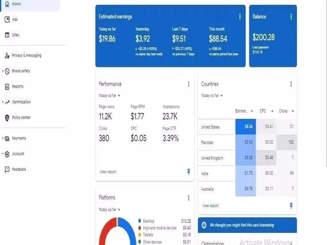Viewport: 327px width, 245px height.
Task: Open the Today so far dropdown under Performance
Action: coord(109,96)
